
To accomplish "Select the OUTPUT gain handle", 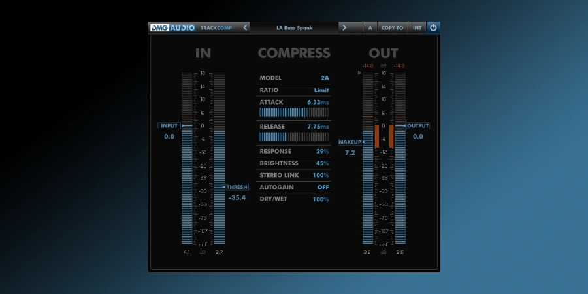I will click(417, 126).
